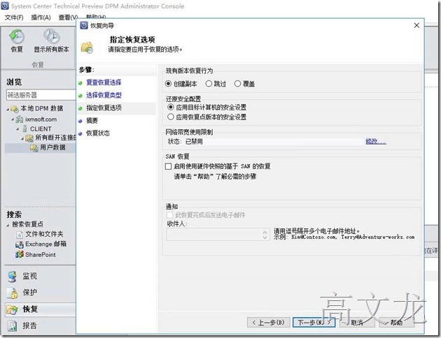441x338 pixels.
Task: Select the CLIENT computer icon
Action: [24, 128]
